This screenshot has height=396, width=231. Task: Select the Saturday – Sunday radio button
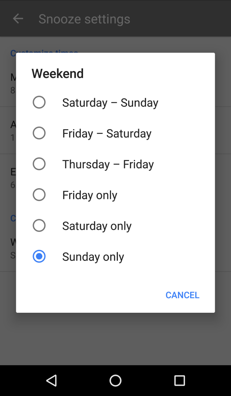[39, 102]
